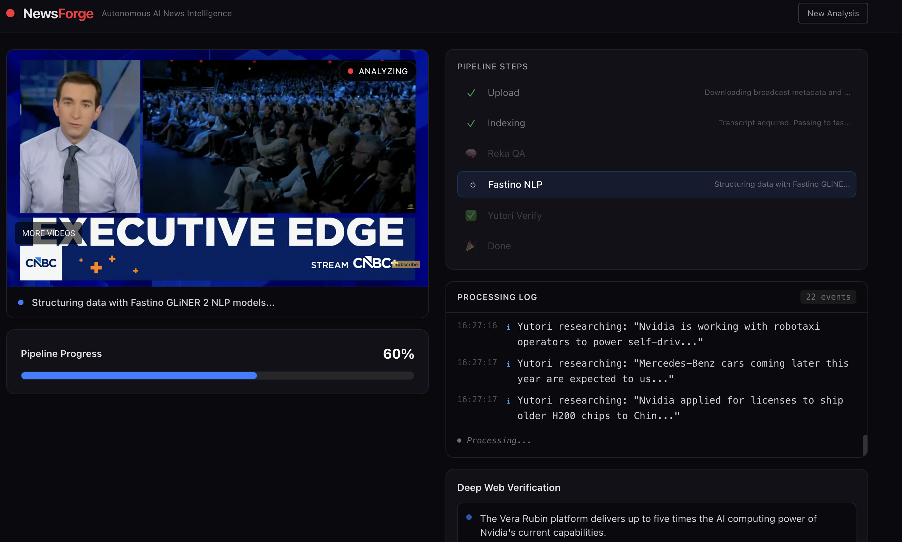Click the Upload step checkmark icon
The width and height of the screenshot is (902, 542).
point(471,93)
